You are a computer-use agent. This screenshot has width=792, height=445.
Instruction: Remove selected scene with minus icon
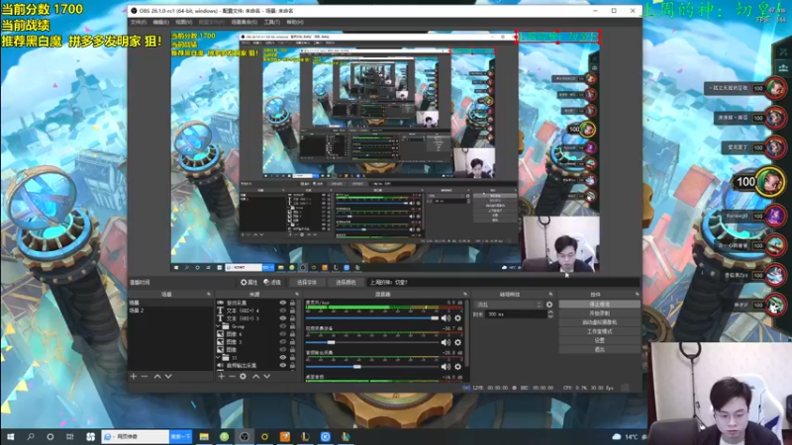click(x=145, y=377)
